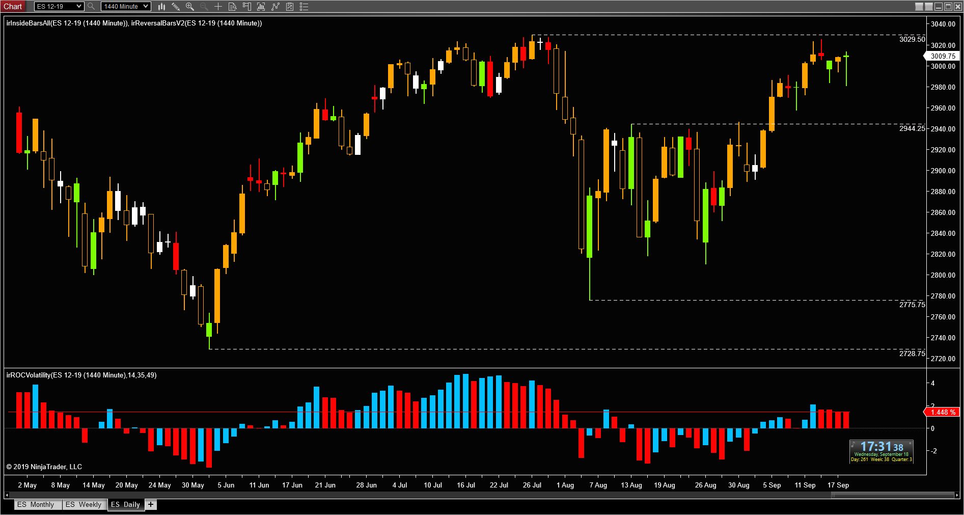Close the chart window
964x515 pixels.
pyautogui.click(x=957, y=7)
